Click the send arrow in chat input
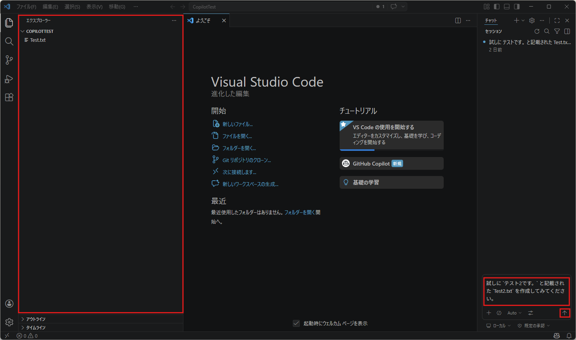Screen dimensions: 576x340 pyautogui.click(x=564, y=313)
